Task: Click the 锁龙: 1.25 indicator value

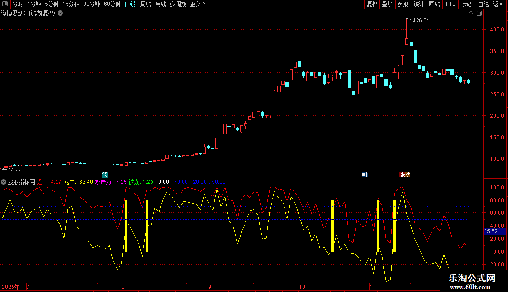Action: 141,182
